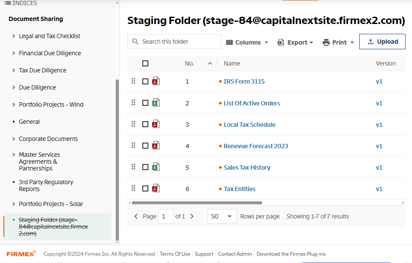This screenshot has width=412, height=263.
Task: Click drag handle of Tax Entities row
Action: point(133,188)
